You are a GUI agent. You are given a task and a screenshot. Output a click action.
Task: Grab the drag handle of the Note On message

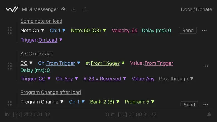coord(10,30)
